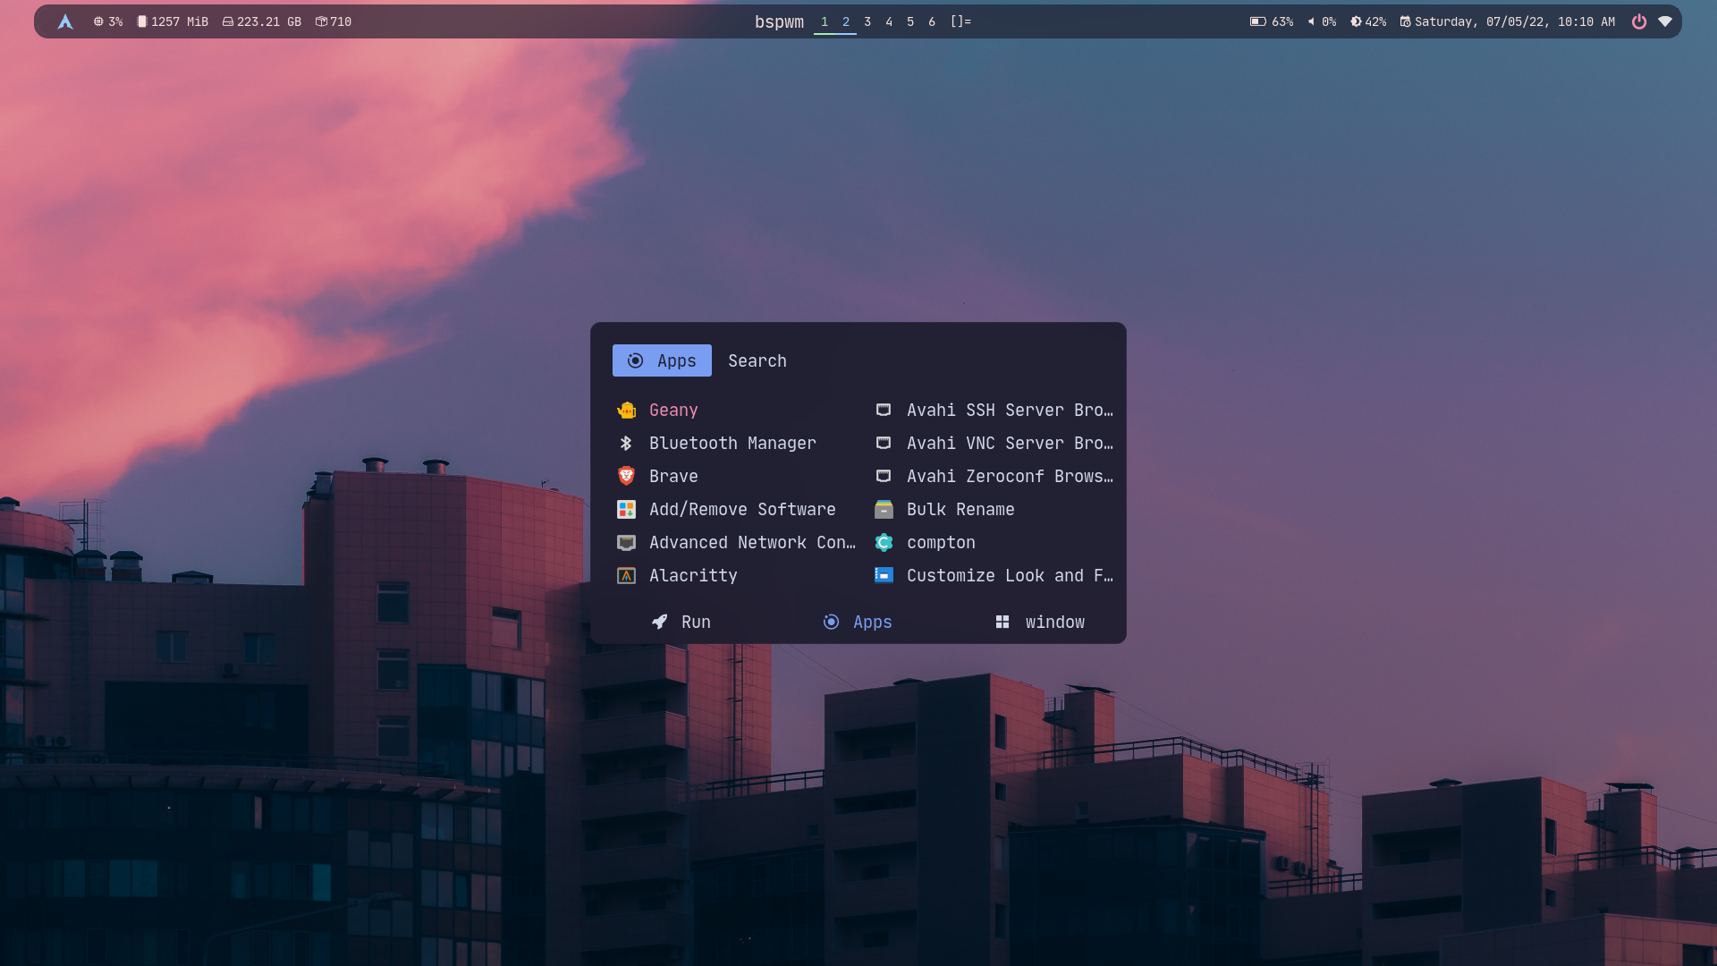Viewport: 1717px width, 966px height.
Task: Switch to workspace 6
Action: point(932,21)
